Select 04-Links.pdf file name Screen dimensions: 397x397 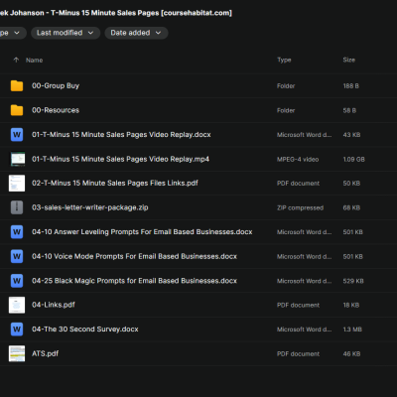pyautogui.click(x=54, y=305)
